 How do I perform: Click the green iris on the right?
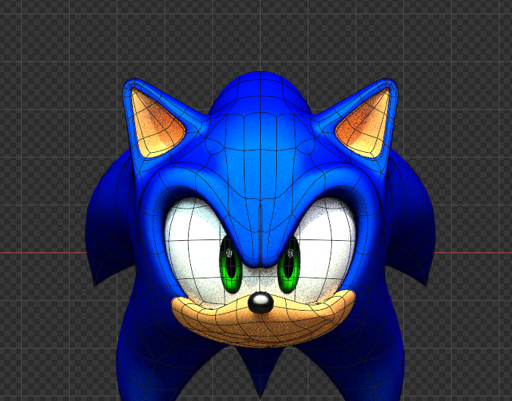pos(289,265)
